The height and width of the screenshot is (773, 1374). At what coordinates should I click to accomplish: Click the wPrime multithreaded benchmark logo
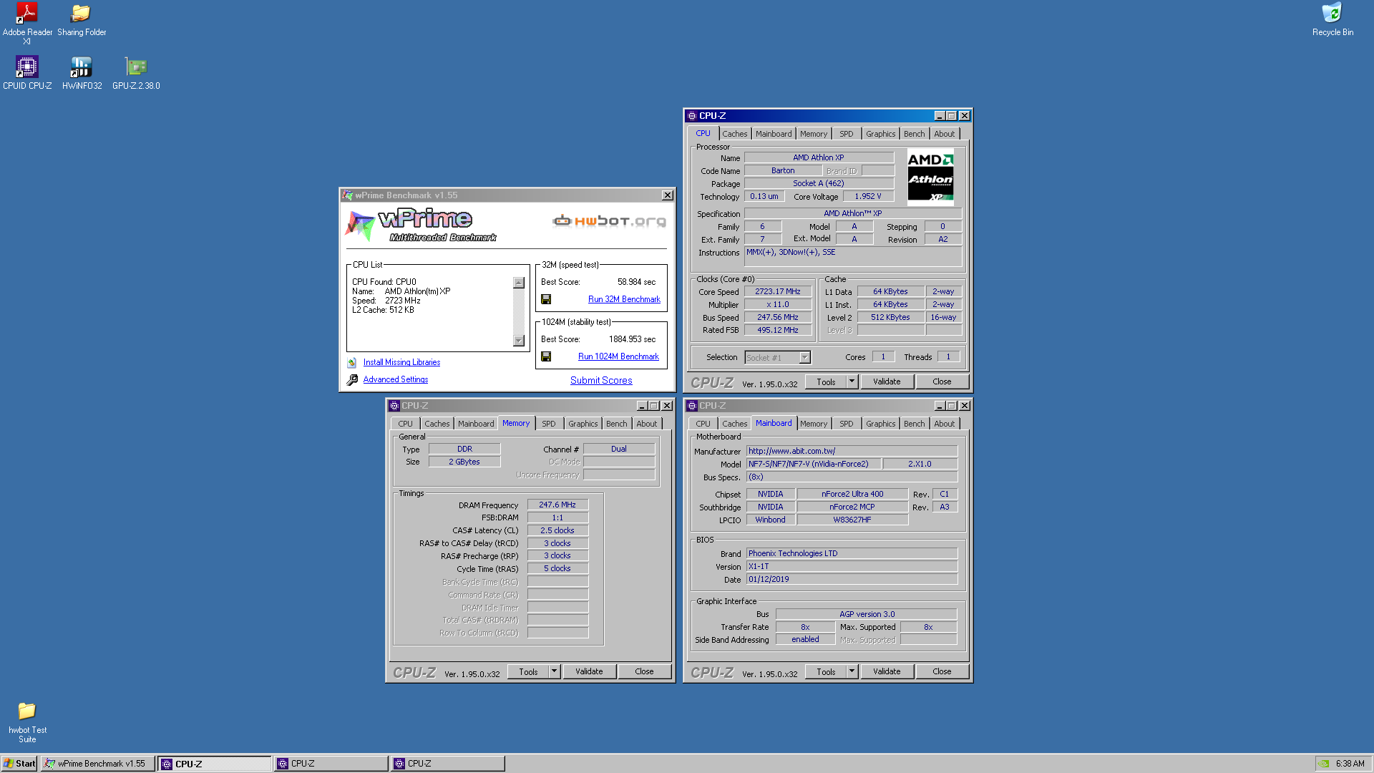tap(421, 225)
